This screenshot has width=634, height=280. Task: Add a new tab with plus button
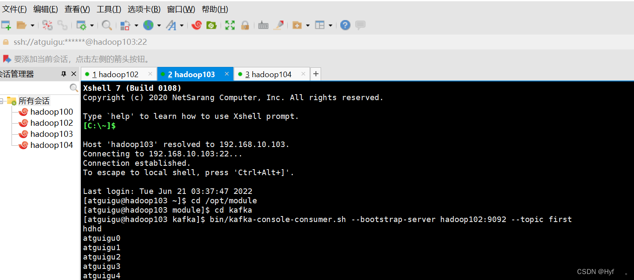[x=316, y=74]
